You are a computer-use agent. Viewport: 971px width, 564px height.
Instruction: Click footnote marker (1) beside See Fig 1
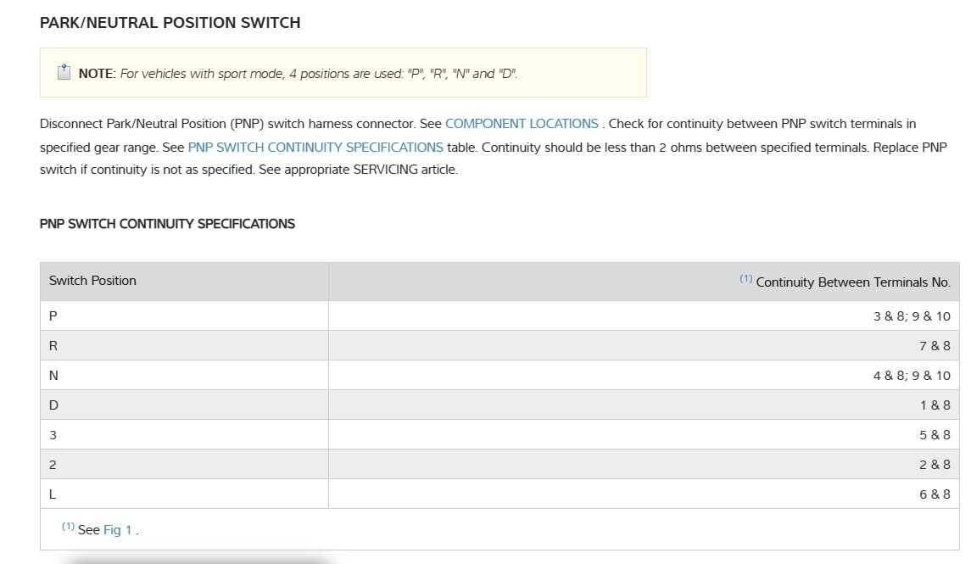68,527
